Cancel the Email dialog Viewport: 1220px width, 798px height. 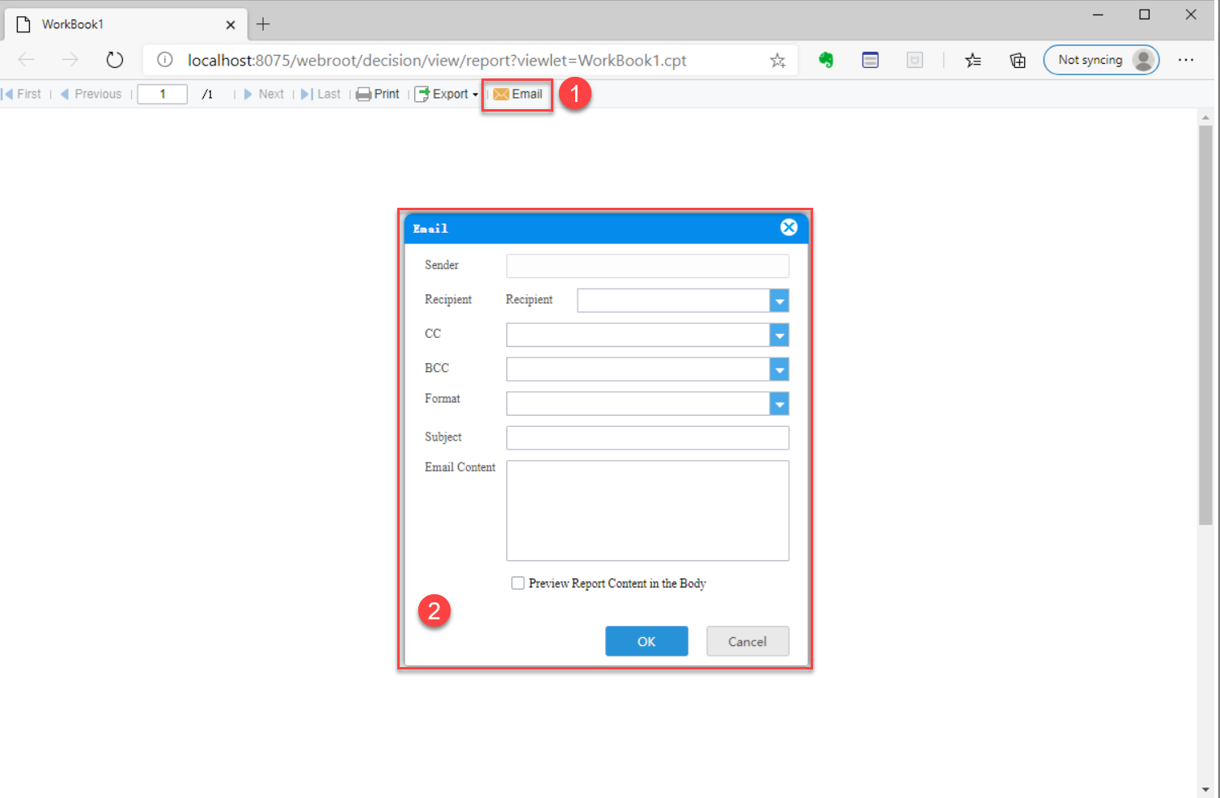748,641
